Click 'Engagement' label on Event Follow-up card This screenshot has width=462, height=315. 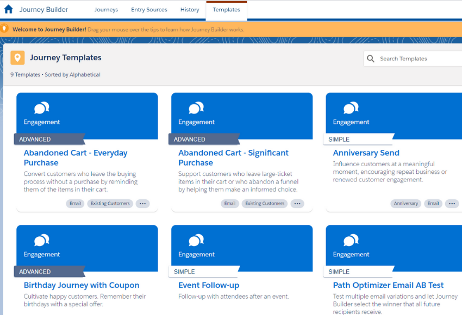tap(196, 255)
